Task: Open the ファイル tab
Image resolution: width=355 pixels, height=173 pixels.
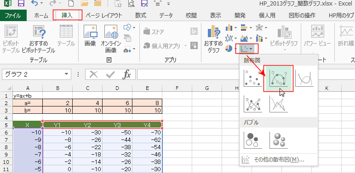Action: (13, 15)
